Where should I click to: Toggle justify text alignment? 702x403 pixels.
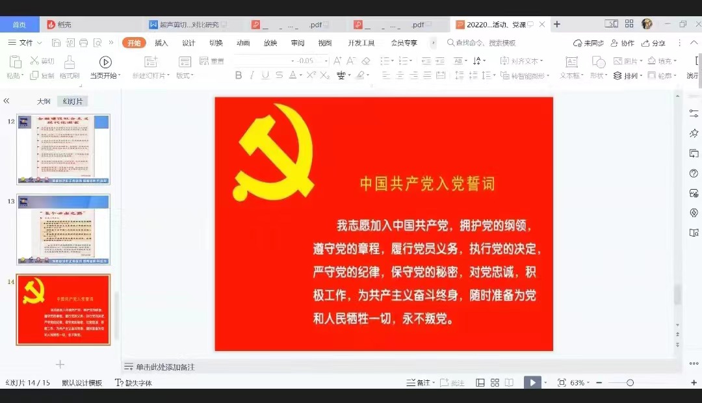427,75
